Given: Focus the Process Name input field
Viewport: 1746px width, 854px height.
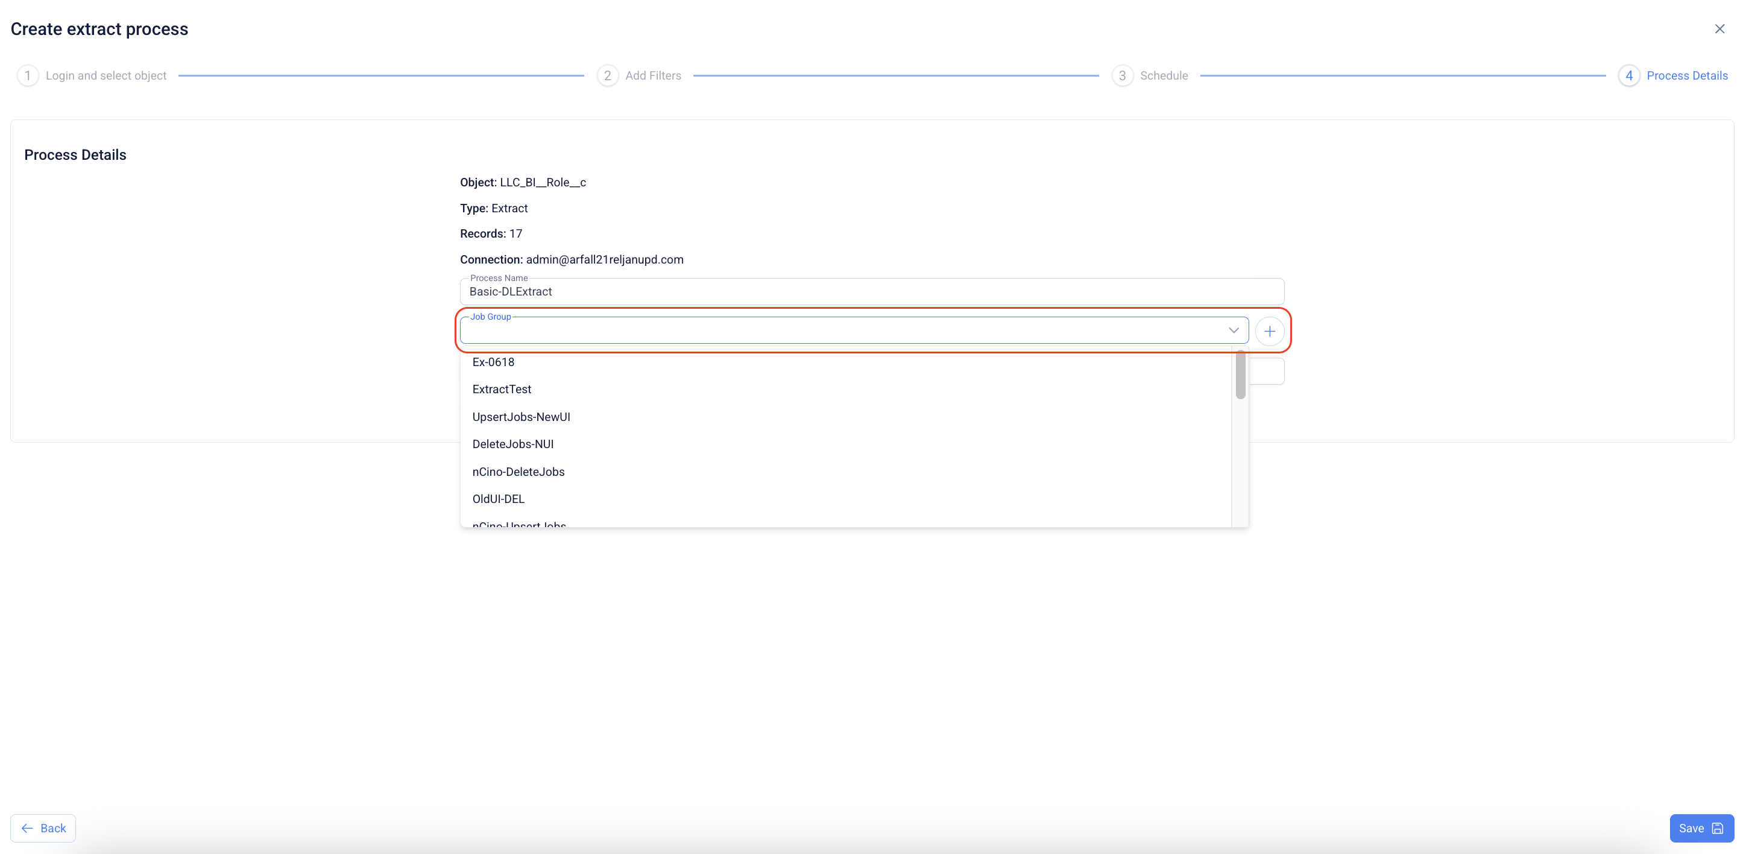Looking at the screenshot, I should (x=871, y=292).
